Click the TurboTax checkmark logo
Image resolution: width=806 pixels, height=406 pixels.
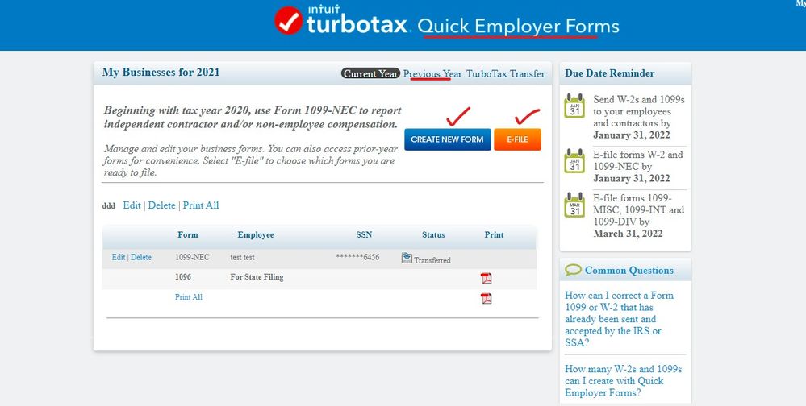288,20
